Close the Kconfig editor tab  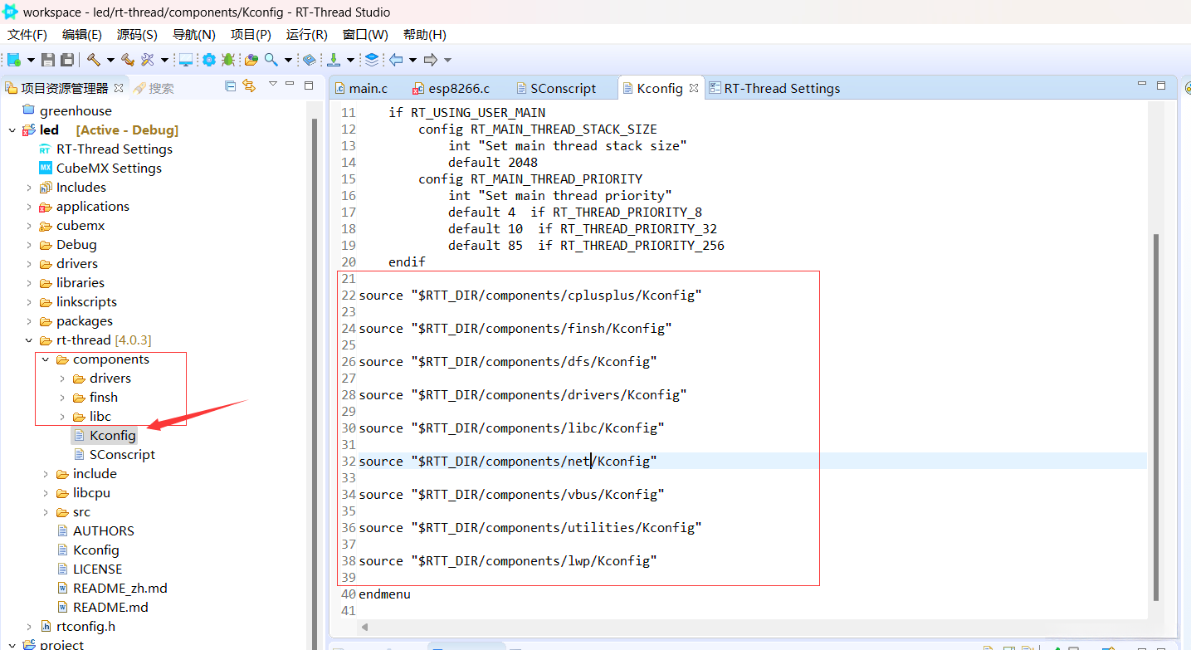click(694, 88)
